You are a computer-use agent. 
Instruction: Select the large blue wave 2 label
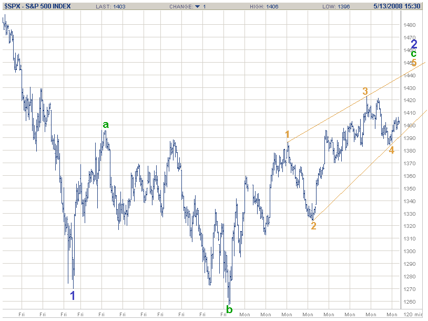[414, 44]
